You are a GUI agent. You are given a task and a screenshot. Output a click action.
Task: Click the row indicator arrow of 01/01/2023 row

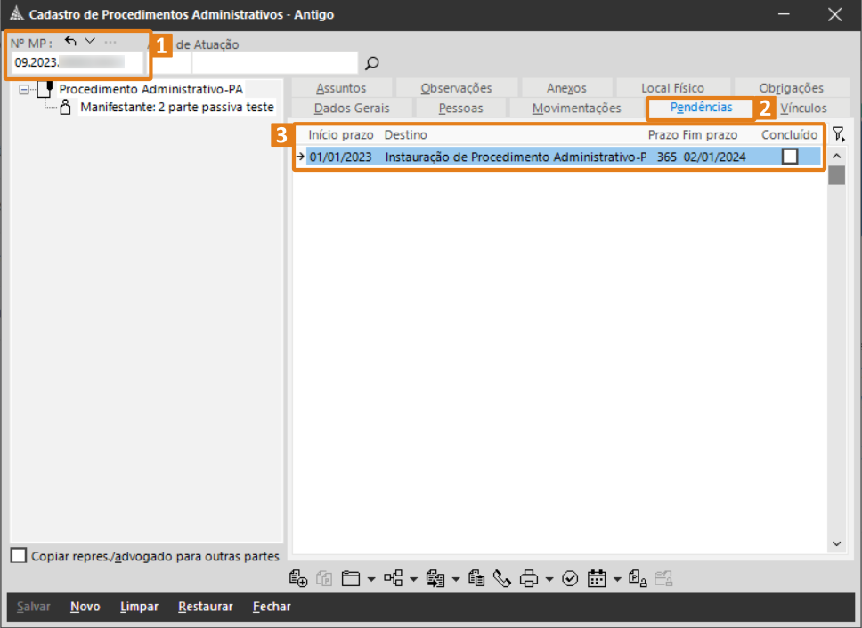(300, 157)
